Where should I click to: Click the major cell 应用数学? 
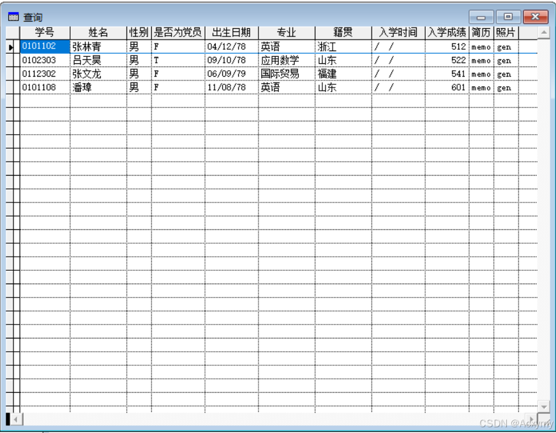pyautogui.click(x=287, y=60)
